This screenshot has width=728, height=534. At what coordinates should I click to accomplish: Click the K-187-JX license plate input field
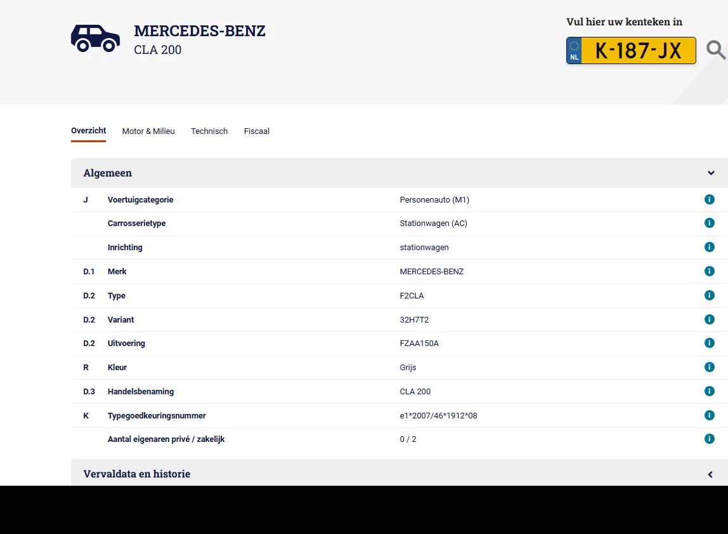point(630,50)
